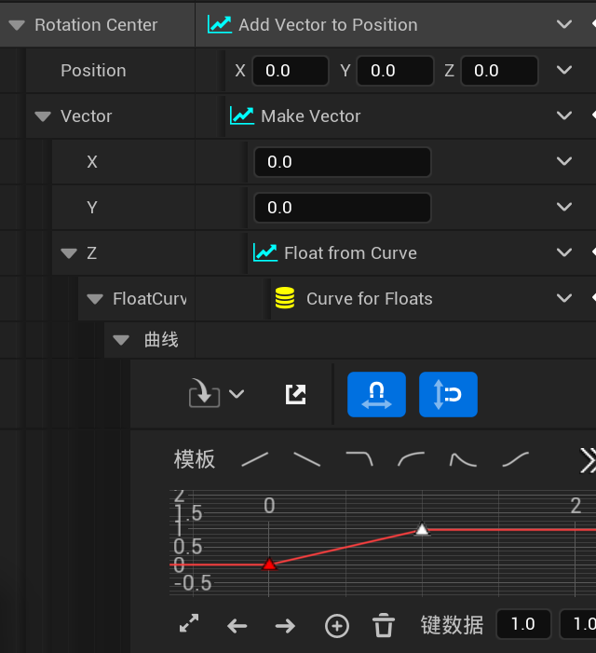Open dropdown arrow next to import icon
Screen dimensions: 596x653
(x=237, y=394)
